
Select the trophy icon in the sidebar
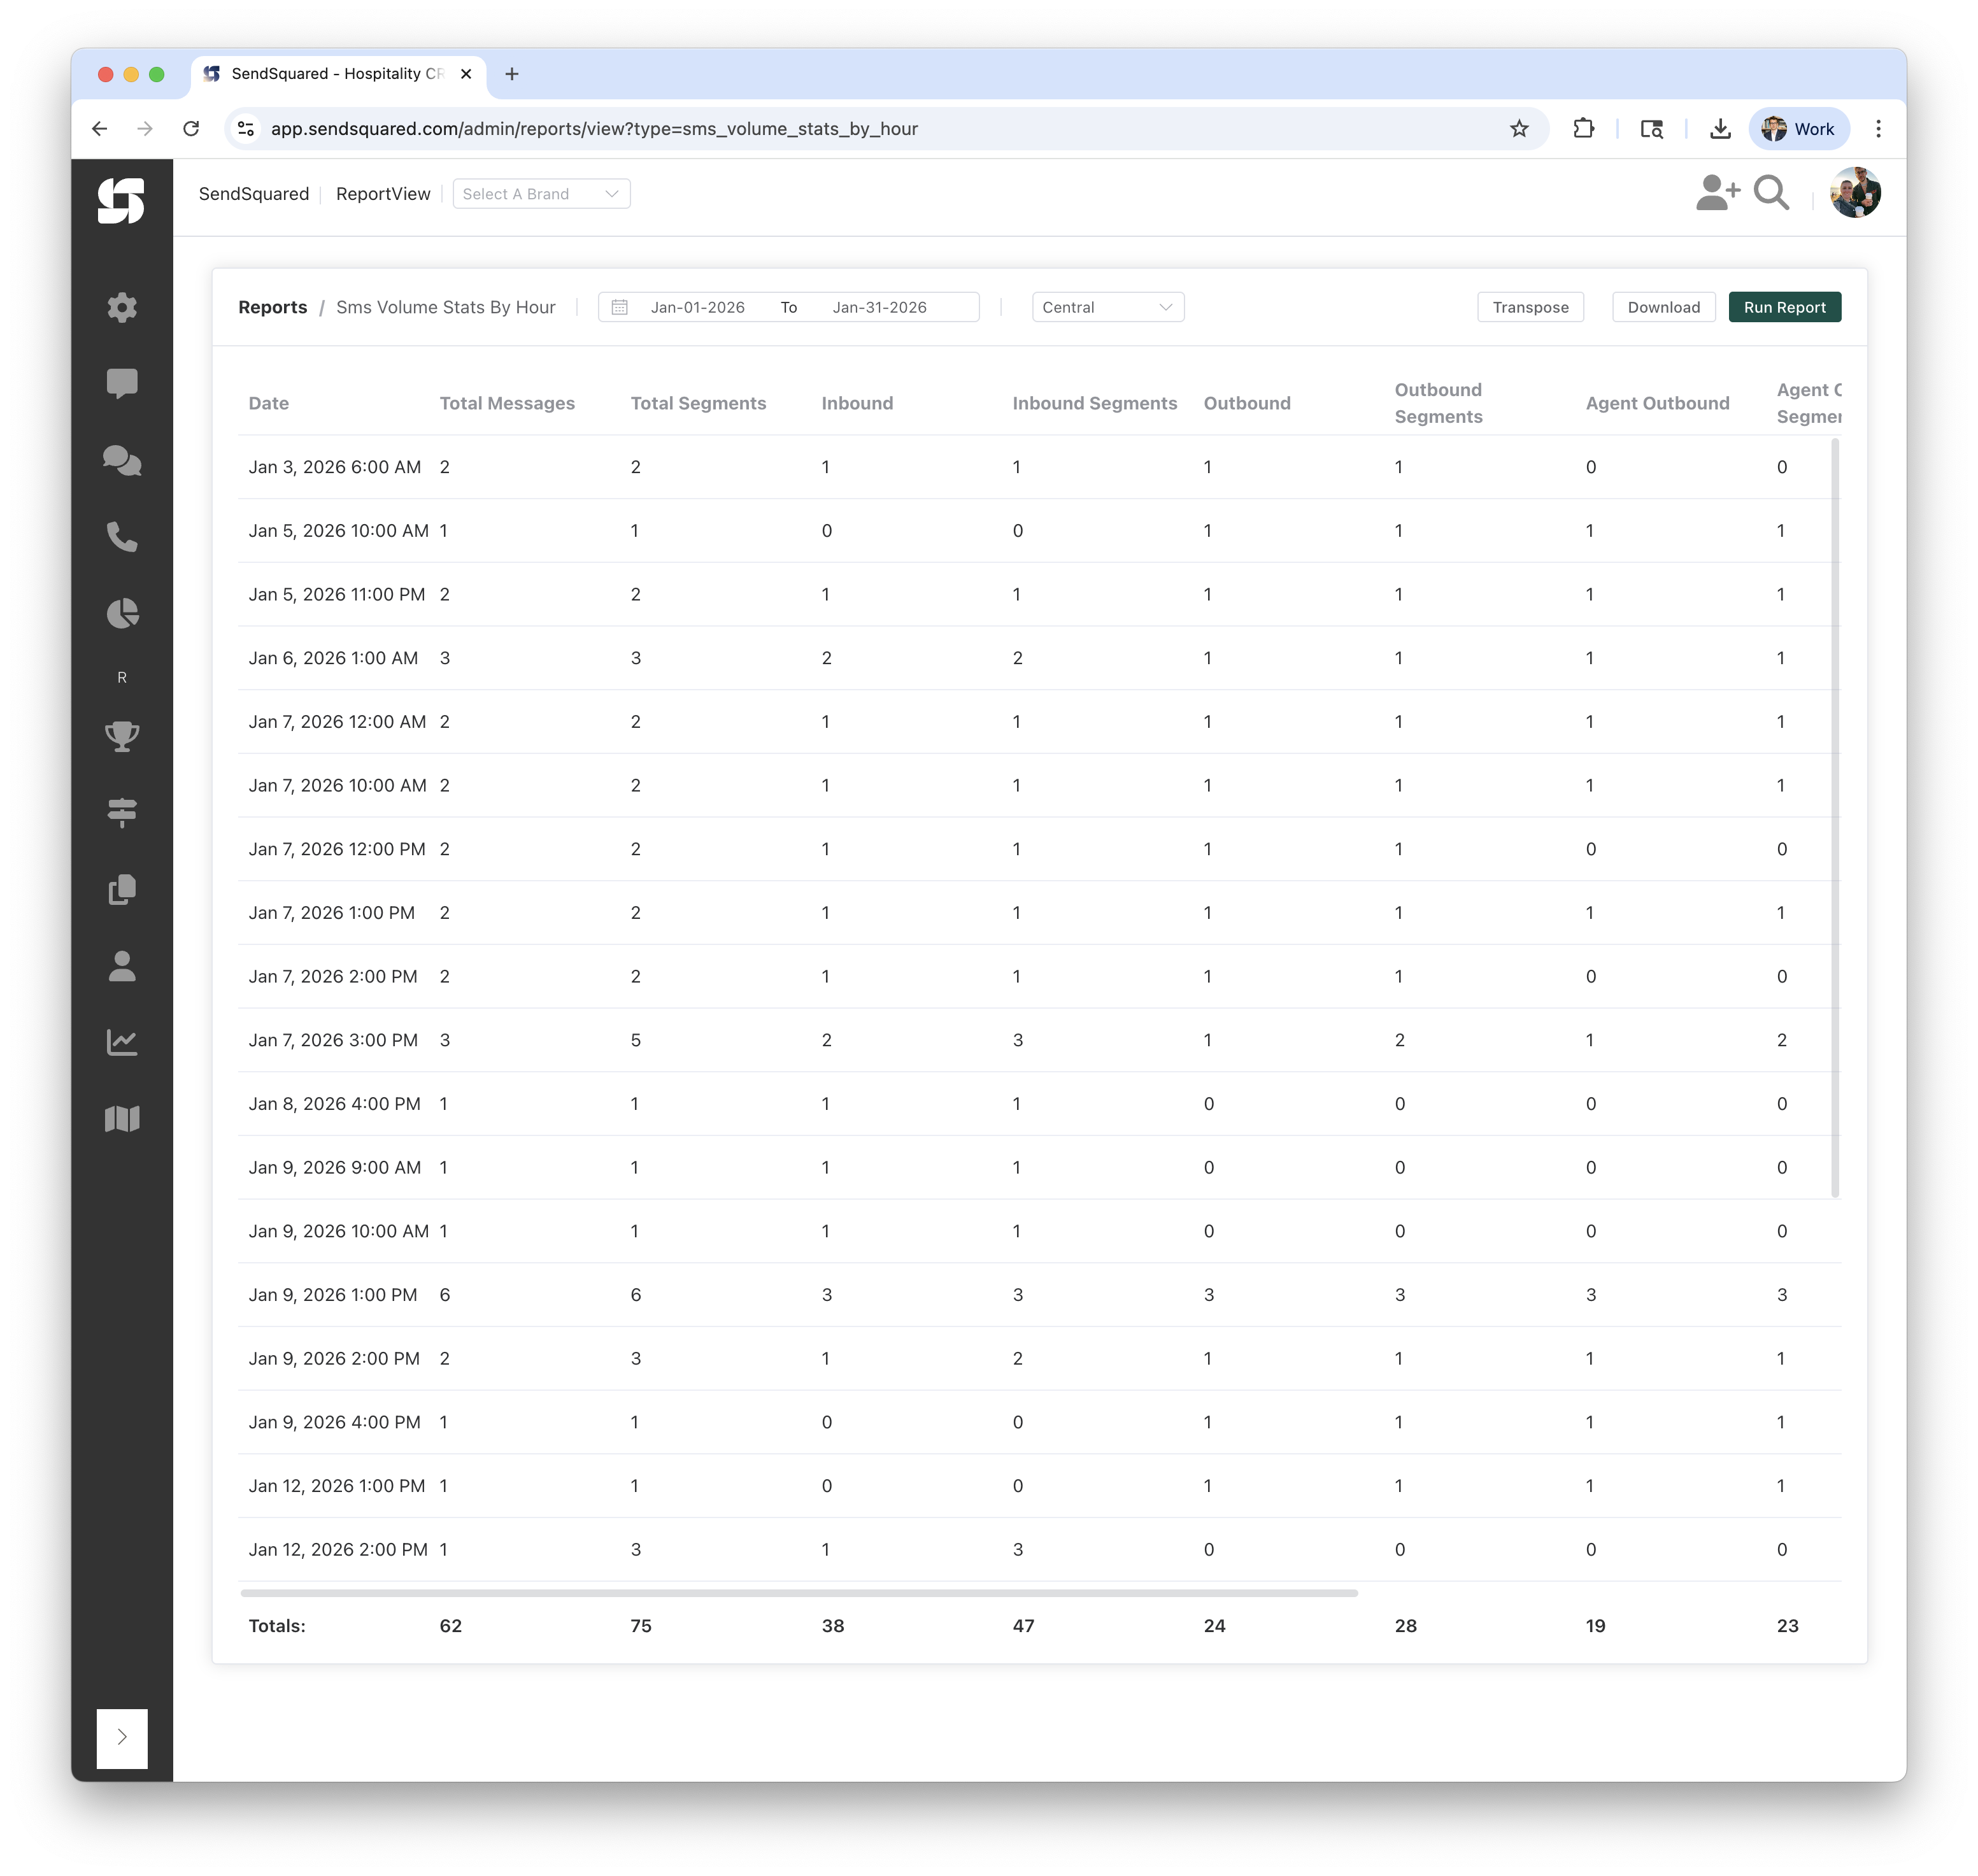122,738
